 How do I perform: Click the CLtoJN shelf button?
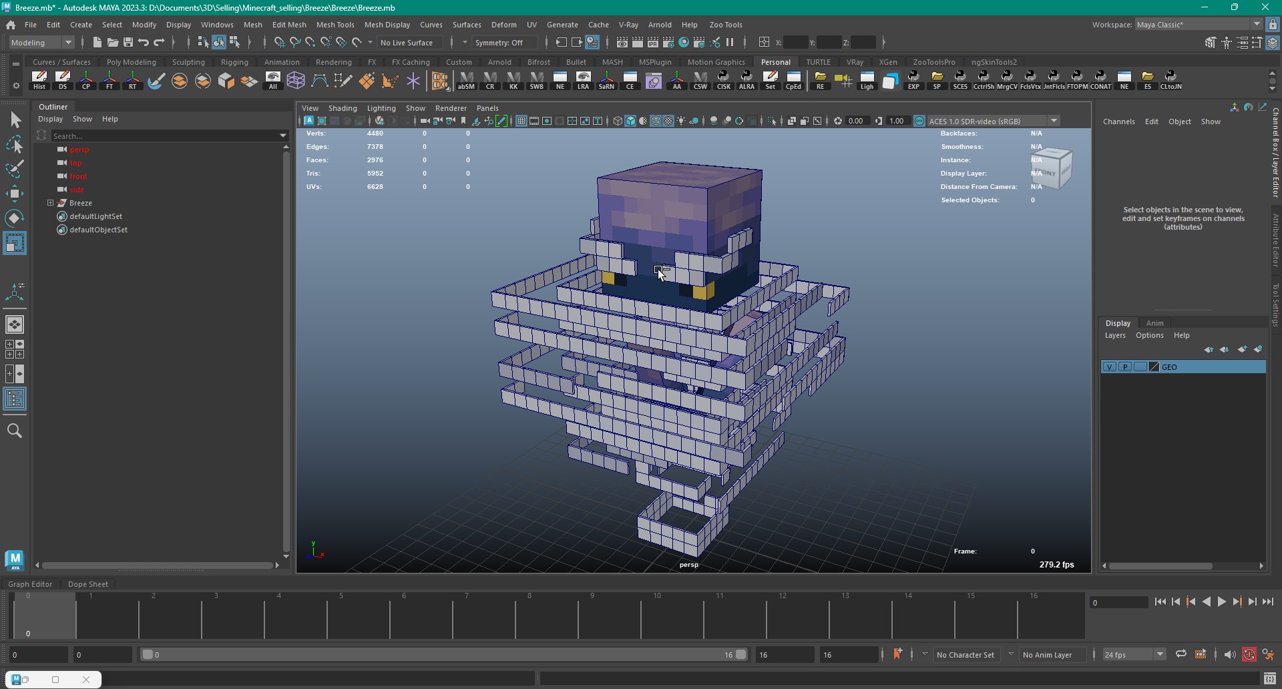tap(1170, 81)
